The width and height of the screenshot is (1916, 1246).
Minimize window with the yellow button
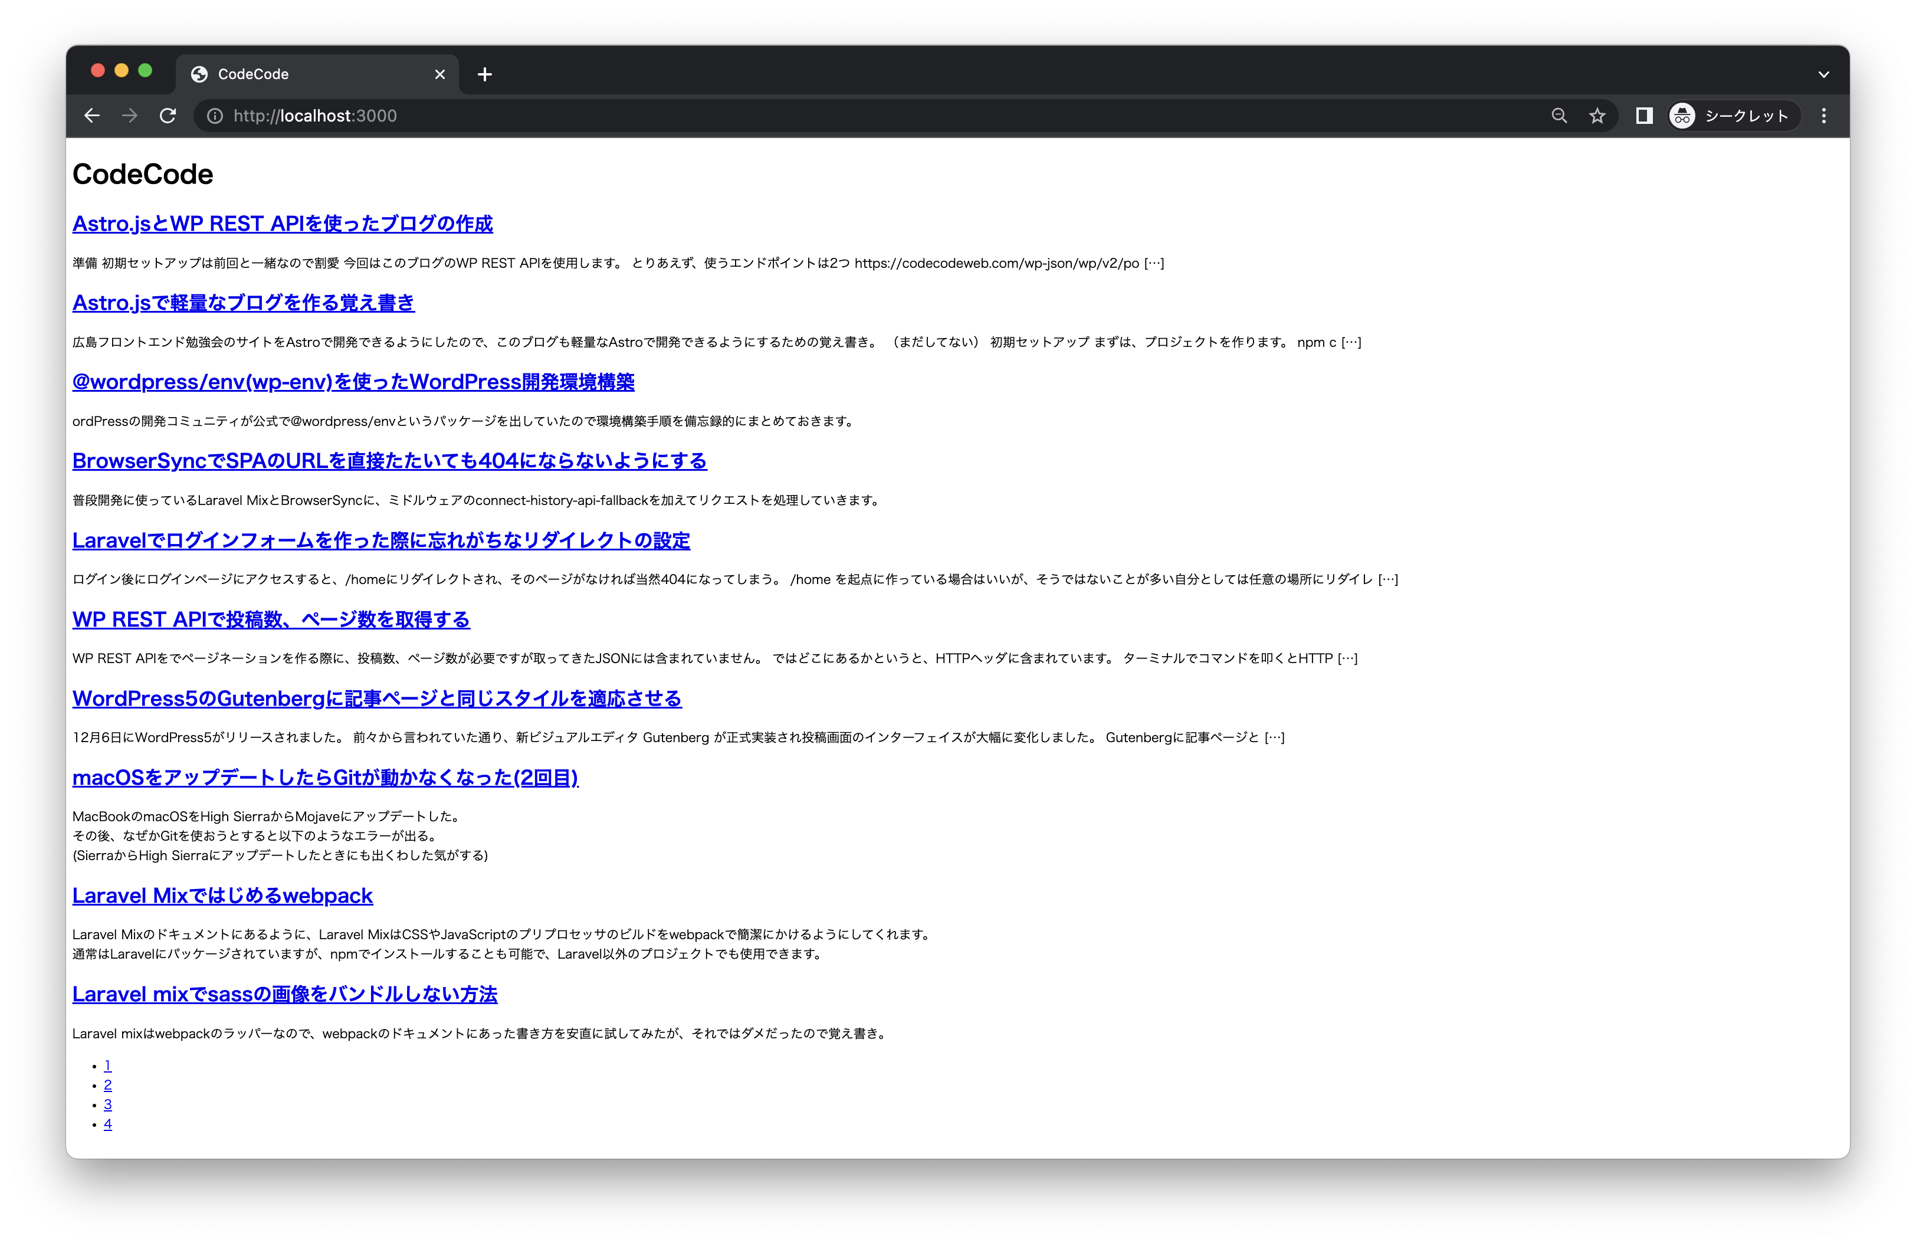[x=122, y=70]
